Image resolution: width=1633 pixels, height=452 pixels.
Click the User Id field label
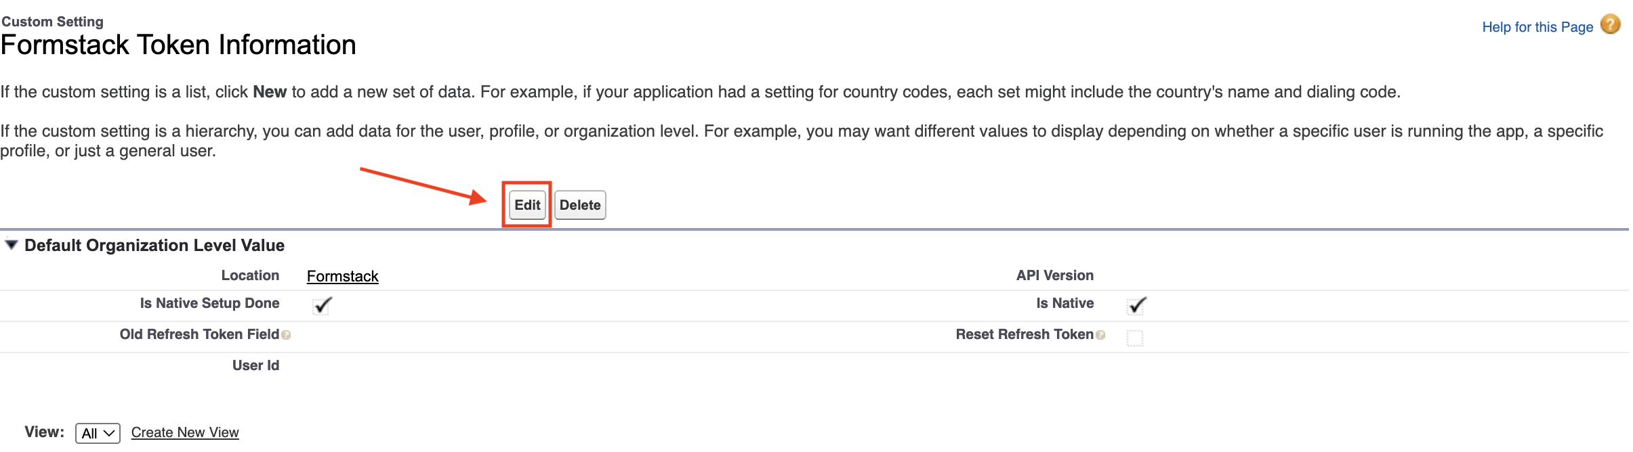tap(255, 365)
